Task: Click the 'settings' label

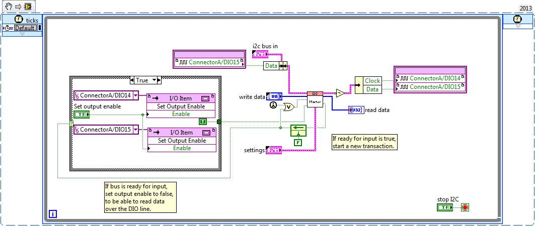Action: coord(255,150)
